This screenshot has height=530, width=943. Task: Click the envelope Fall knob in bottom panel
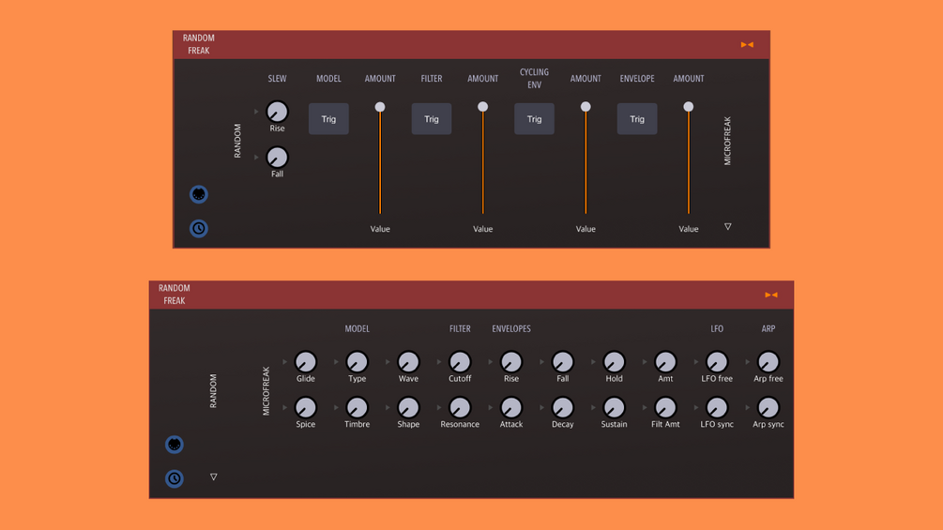click(563, 362)
